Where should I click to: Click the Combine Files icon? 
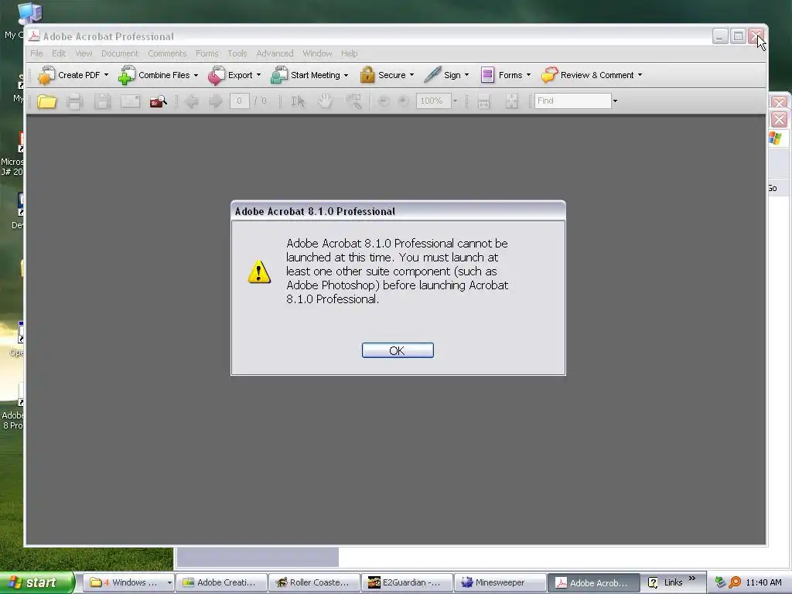point(127,75)
